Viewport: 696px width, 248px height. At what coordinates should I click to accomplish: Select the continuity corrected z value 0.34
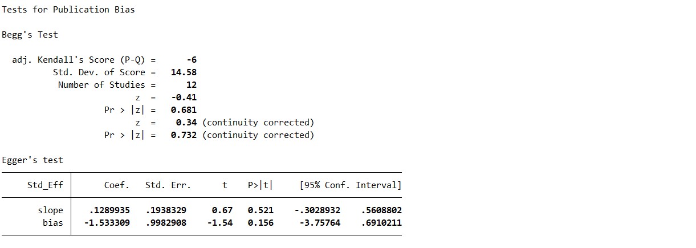coord(186,123)
